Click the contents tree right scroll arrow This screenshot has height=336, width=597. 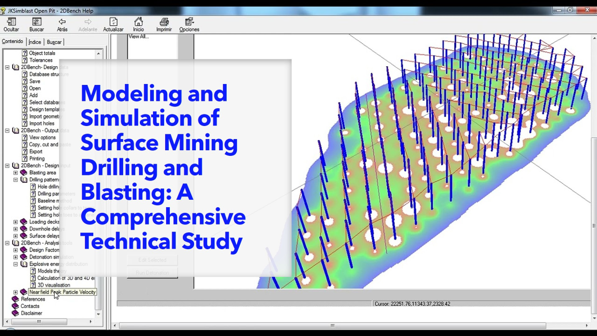(x=90, y=322)
